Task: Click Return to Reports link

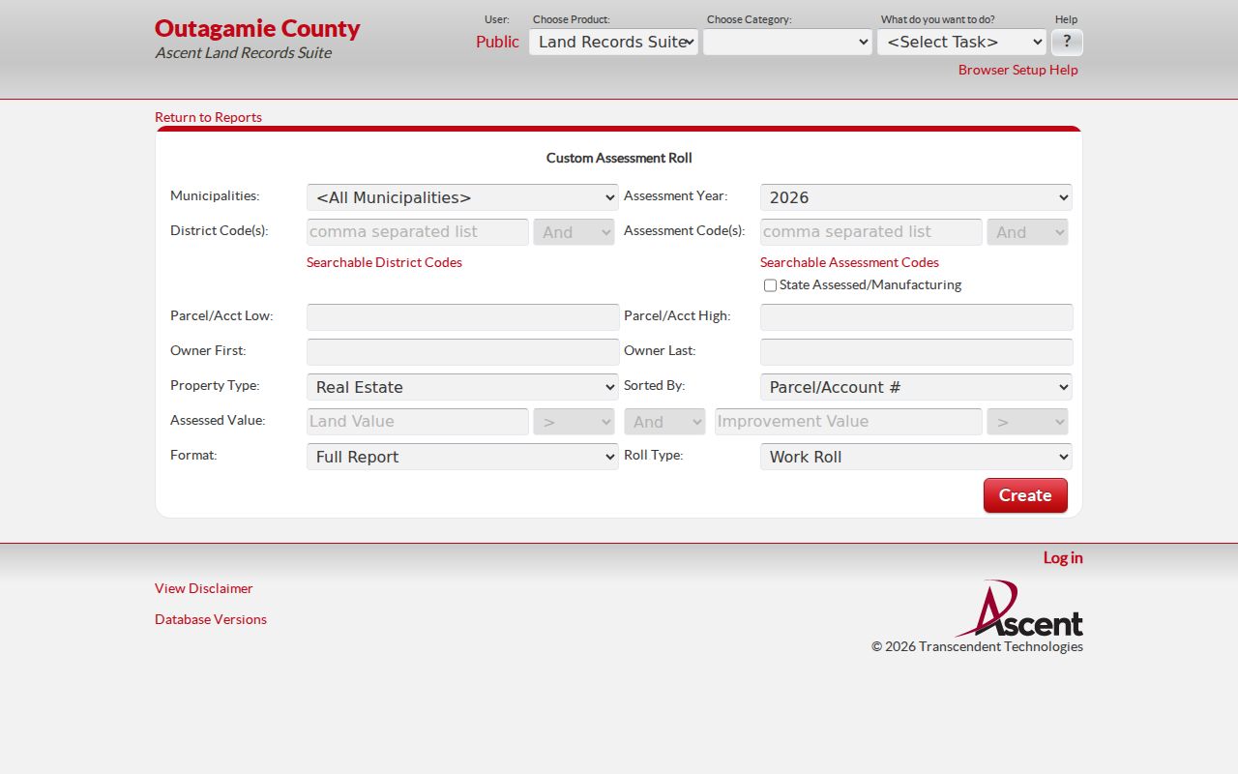Action: tap(208, 117)
